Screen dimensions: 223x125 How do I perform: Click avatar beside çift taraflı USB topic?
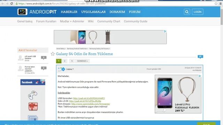[21, 58]
